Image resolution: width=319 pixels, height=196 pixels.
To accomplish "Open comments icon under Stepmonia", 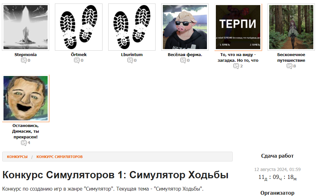I will (24, 60).
